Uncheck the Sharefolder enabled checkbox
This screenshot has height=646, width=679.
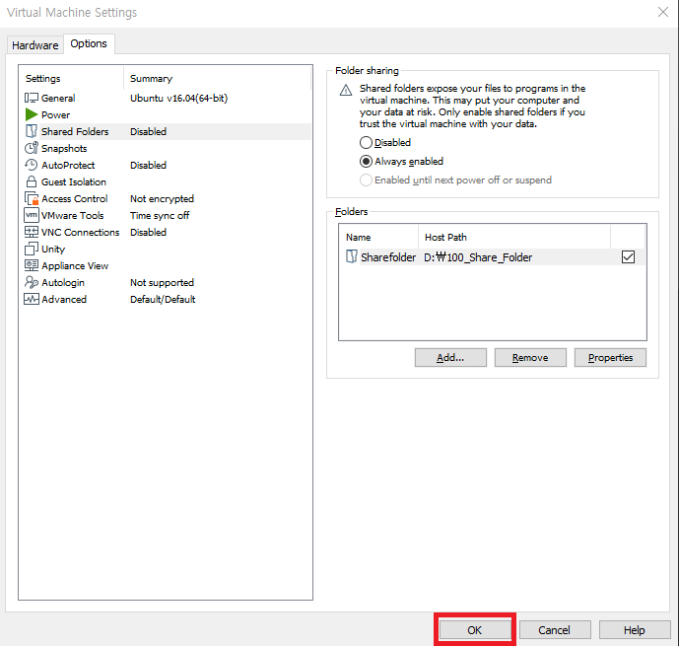pos(628,257)
